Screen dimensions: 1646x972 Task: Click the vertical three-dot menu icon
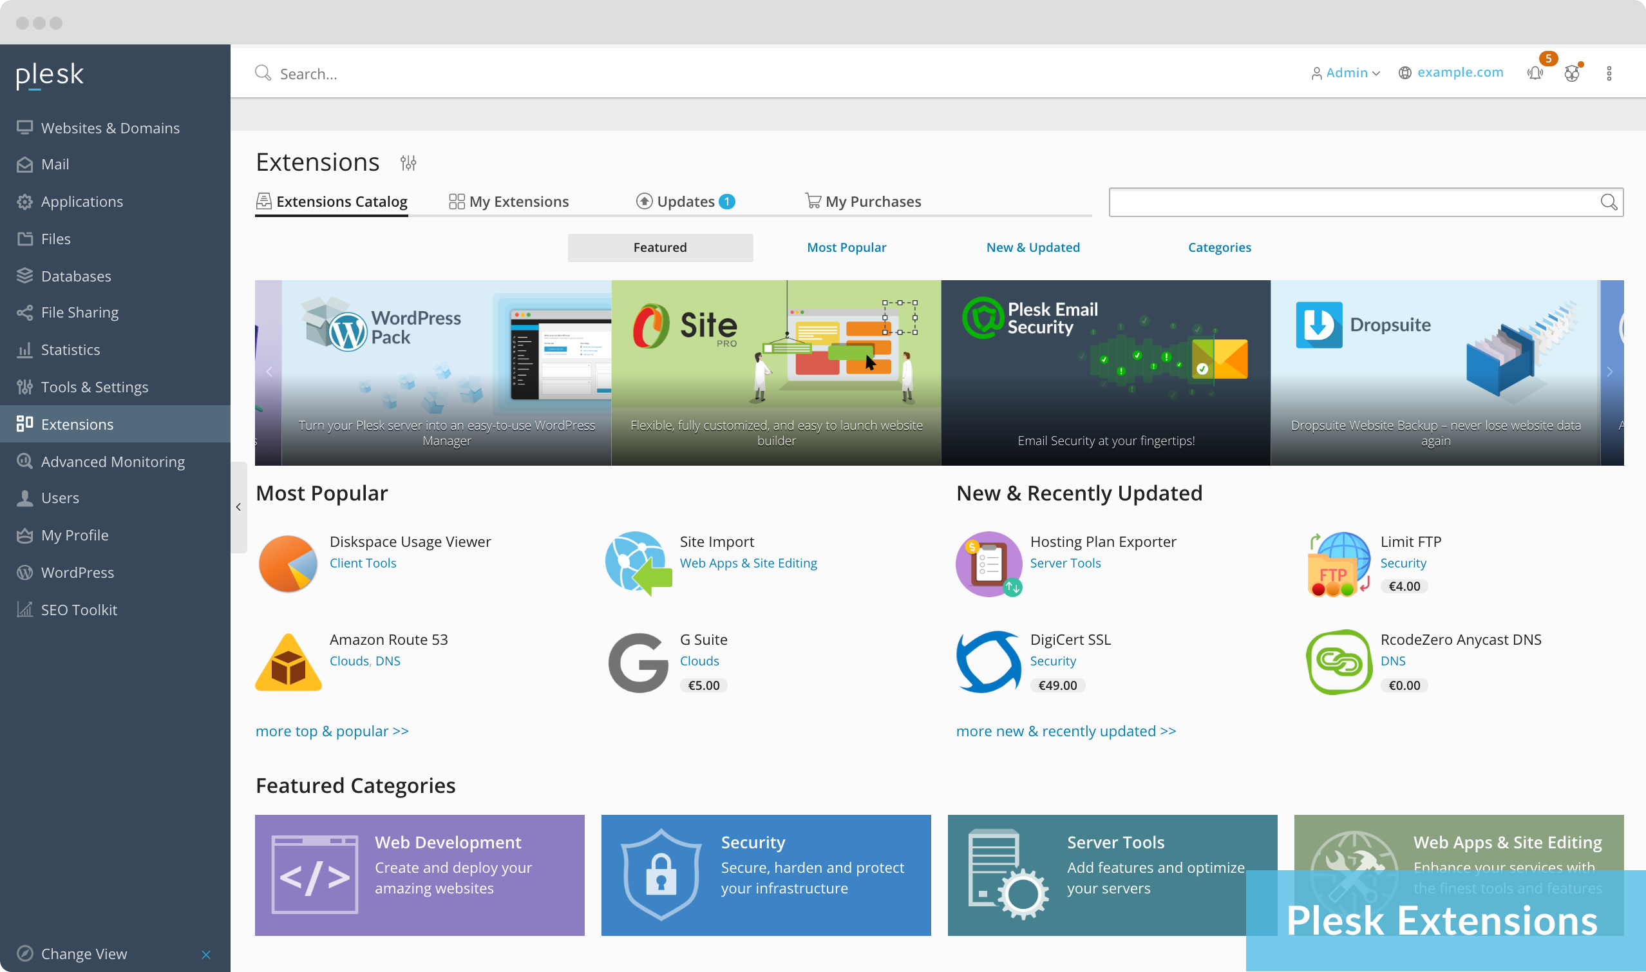coord(1609,73)
